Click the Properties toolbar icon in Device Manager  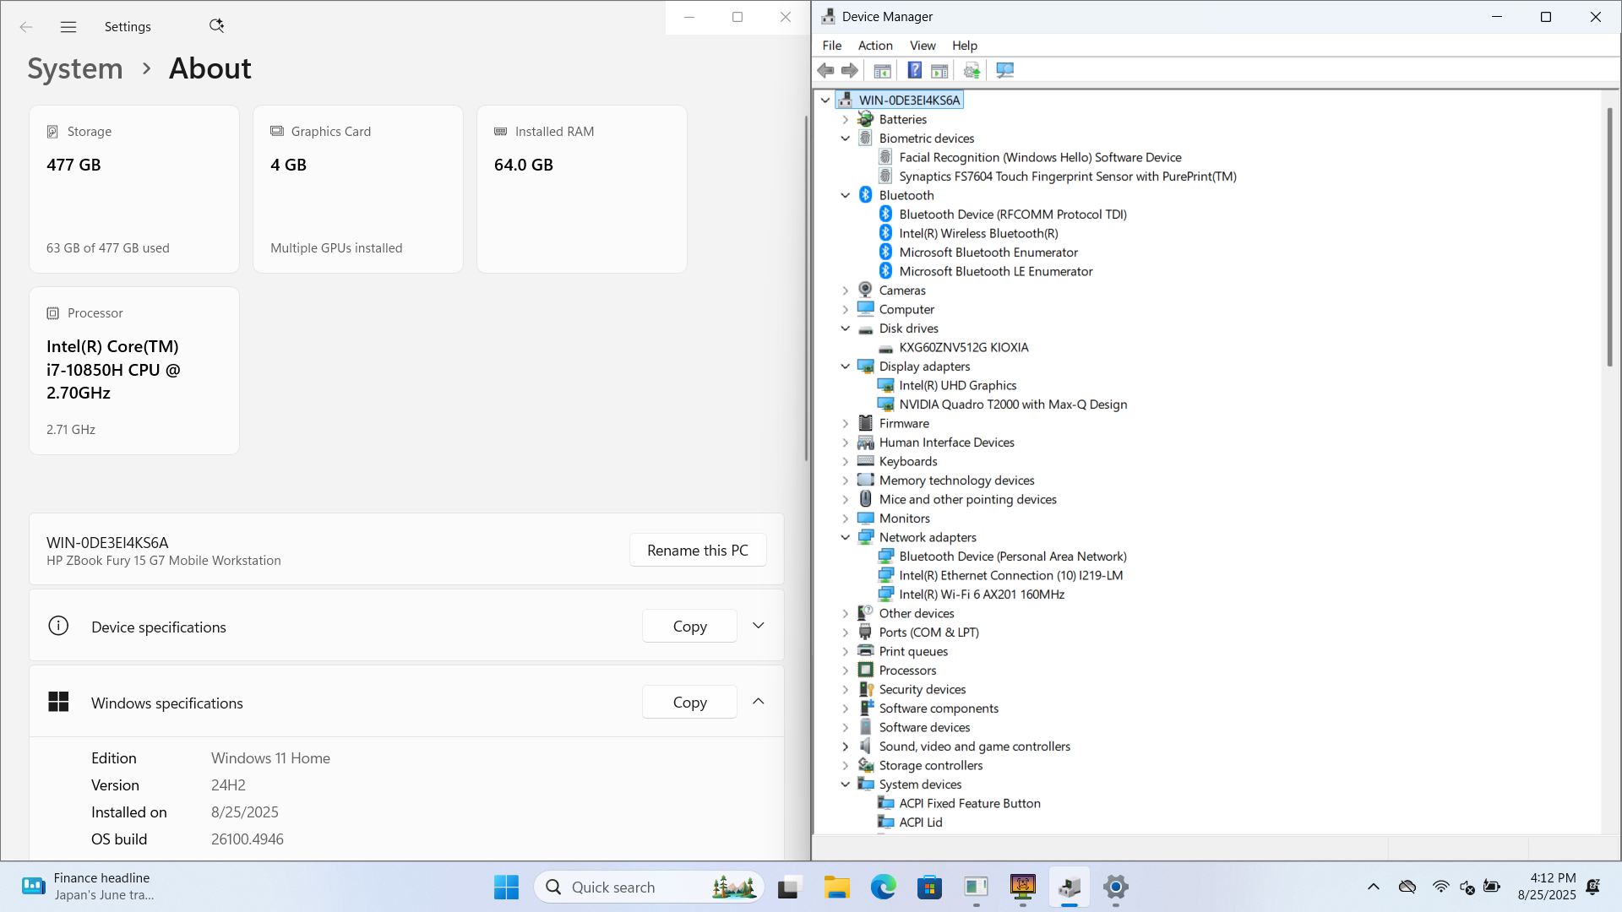click(x=939, y=70)
